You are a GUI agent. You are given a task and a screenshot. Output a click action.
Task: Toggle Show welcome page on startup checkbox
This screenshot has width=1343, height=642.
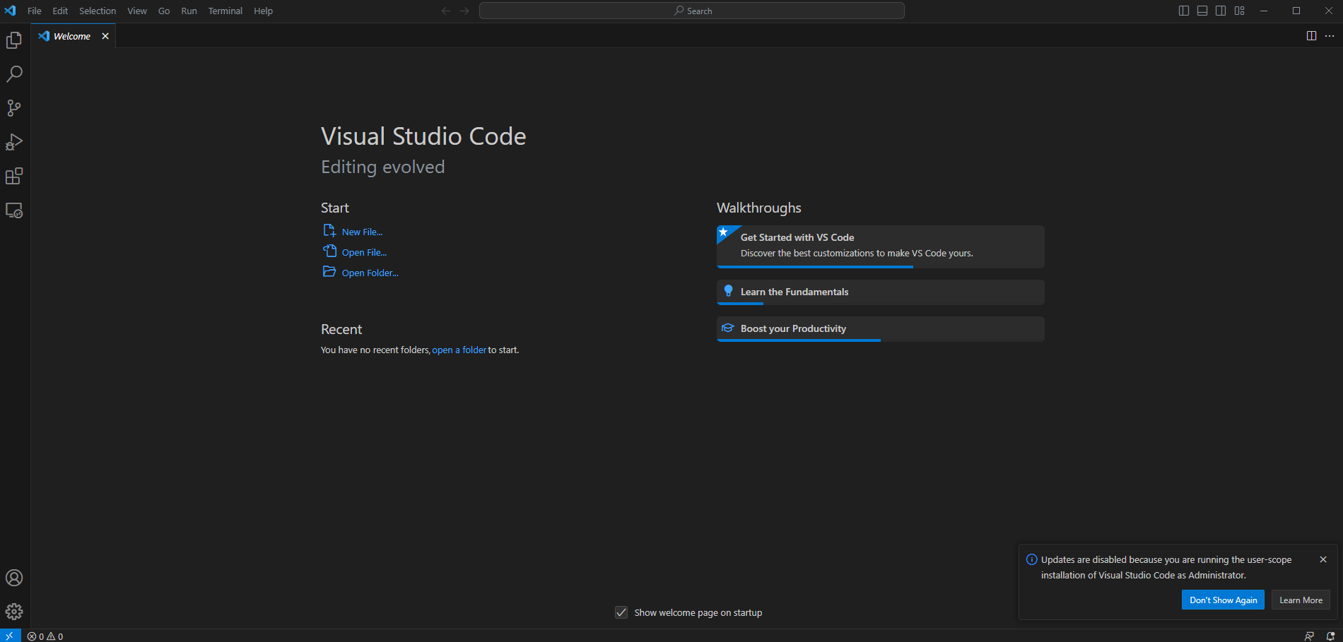pyautogui.click(x=621, y=612)
